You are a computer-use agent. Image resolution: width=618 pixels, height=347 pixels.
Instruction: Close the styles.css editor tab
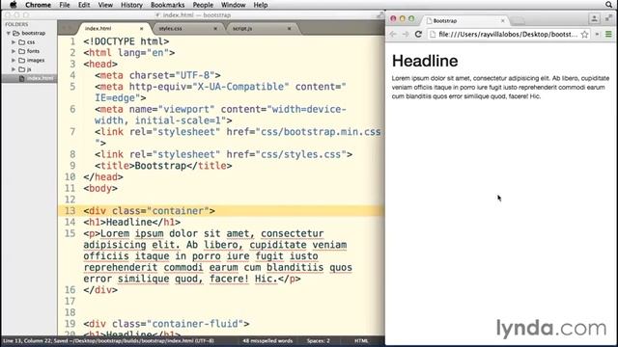click(215, 28)
